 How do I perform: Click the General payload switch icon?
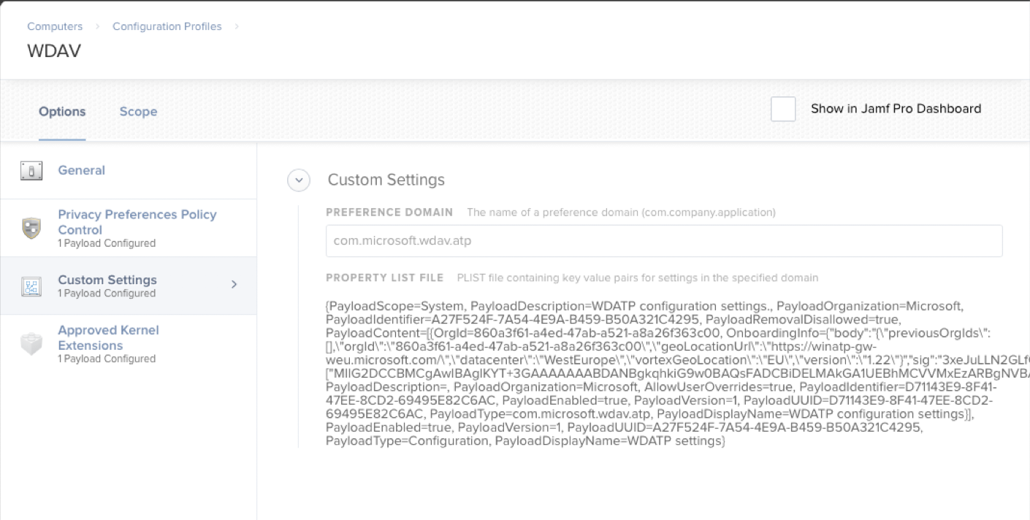[x=31, y=171]
